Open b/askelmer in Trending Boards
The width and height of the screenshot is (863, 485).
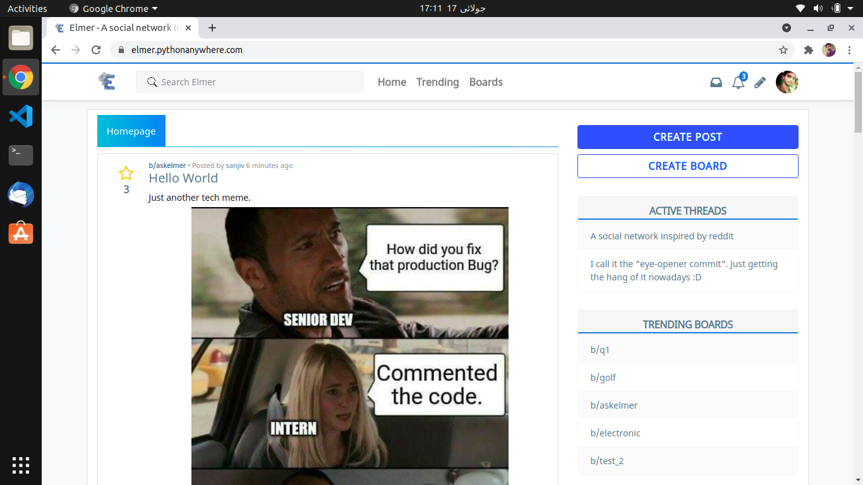tap(614, 405)
